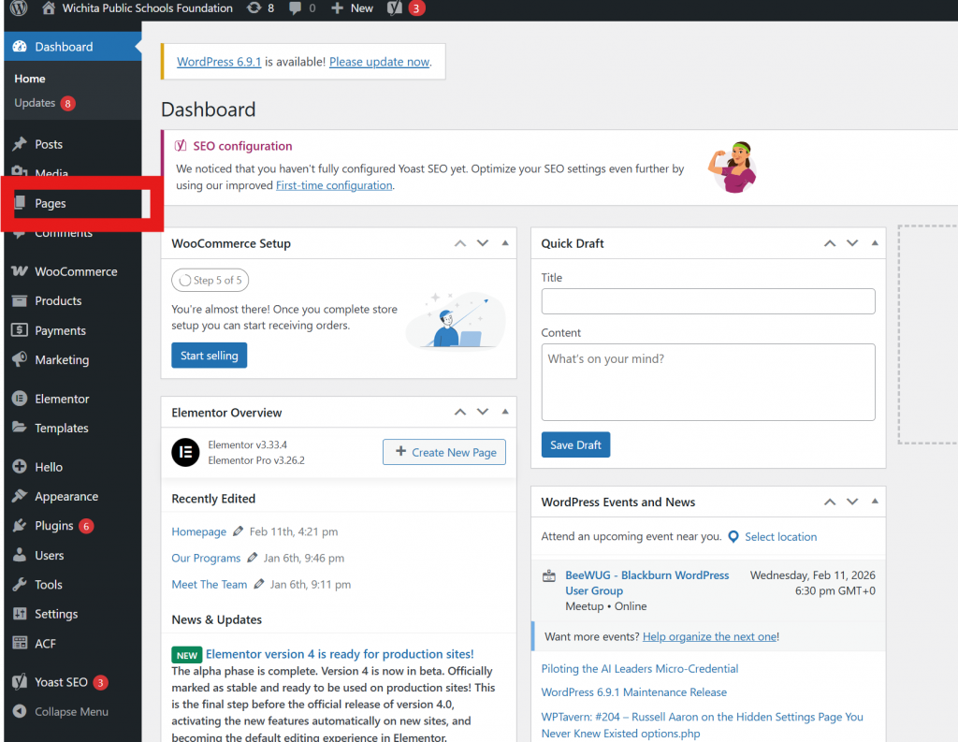Toggle the WooCommerce Setup panel closed
The width and height of the screenshot is (958, 742).
coord(505,243)
